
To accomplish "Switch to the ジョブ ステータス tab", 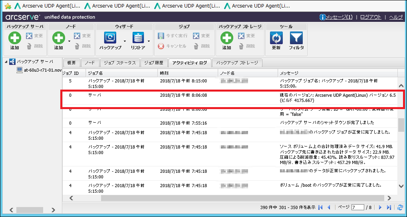I will coord(120,63).
